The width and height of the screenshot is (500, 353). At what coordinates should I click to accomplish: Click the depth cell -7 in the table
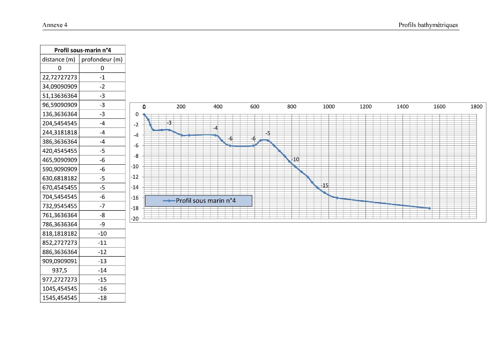pyautogui.click(x=102, y=206)
